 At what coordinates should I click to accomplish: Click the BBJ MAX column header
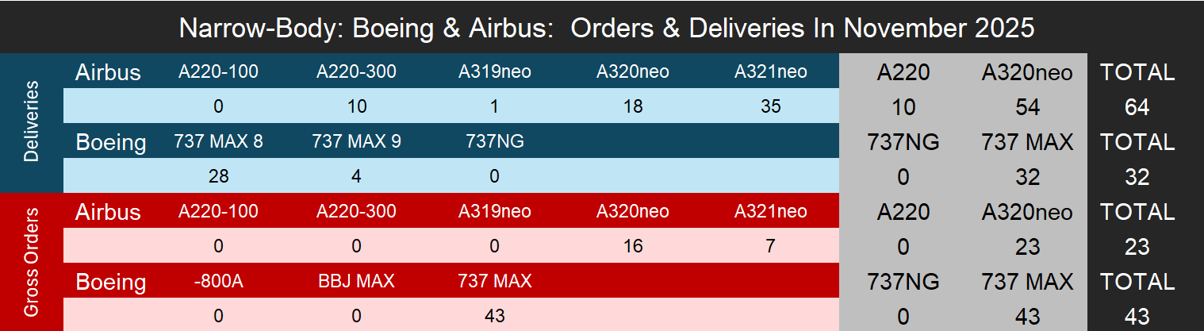coord(356,282)
